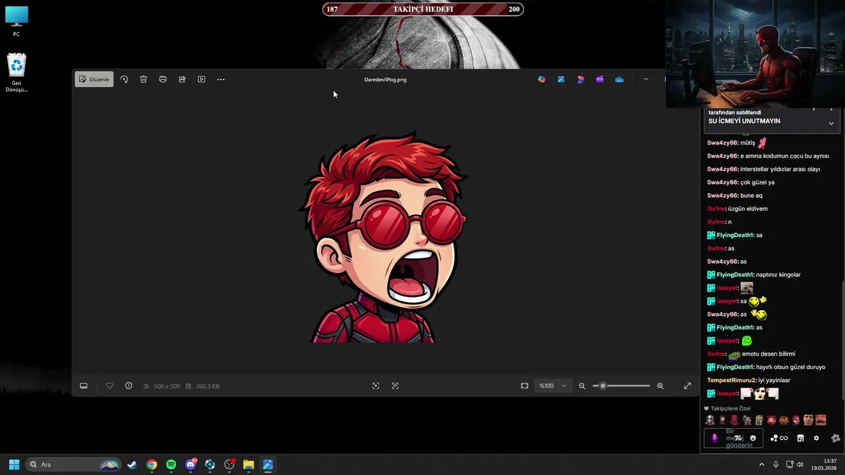Screen dimensions: 845x475
Task: Select the last emote under Takipçilere Özel
Action: tap(821, 420)
